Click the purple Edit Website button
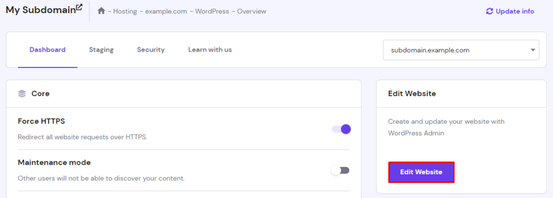The width and height of the screenshot is (553, 198). (421, 172)
